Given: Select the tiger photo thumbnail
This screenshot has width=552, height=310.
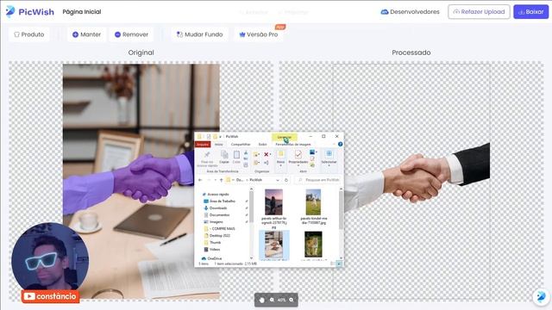Looking at the screenshot, I should [x=313, y=244].
